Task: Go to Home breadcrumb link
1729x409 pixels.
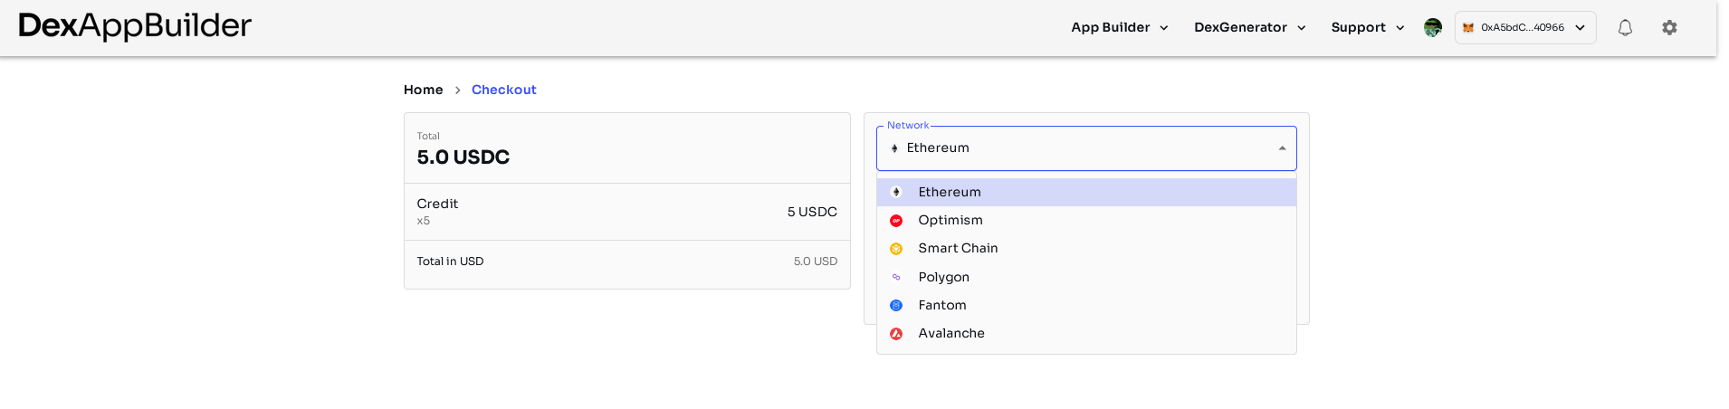Action: 423,90
